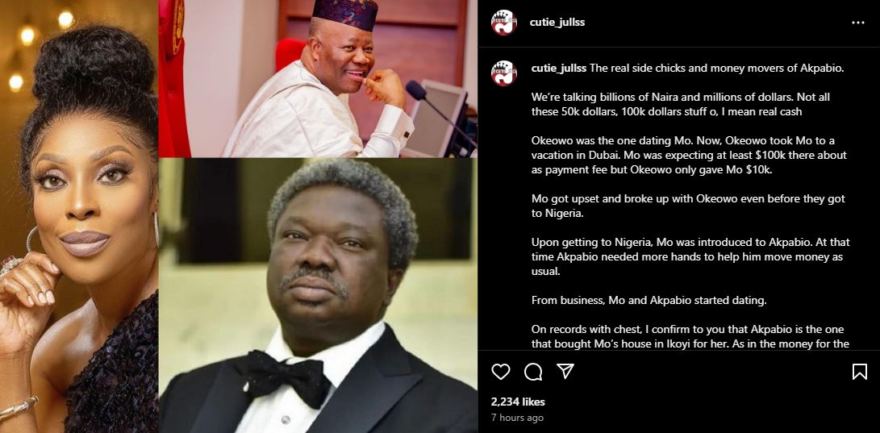Screen dimensions: 880x433
Task: Click photo of man in bow tie
Action: pos(318,296)
